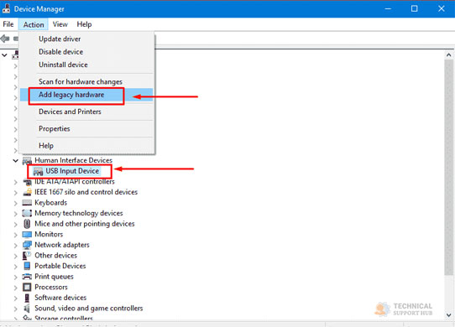This screenshot has width=455, height=327.
Task: Open the File menu
Action: [8, 24]
